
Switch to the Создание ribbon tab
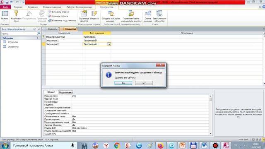point(33,7)
